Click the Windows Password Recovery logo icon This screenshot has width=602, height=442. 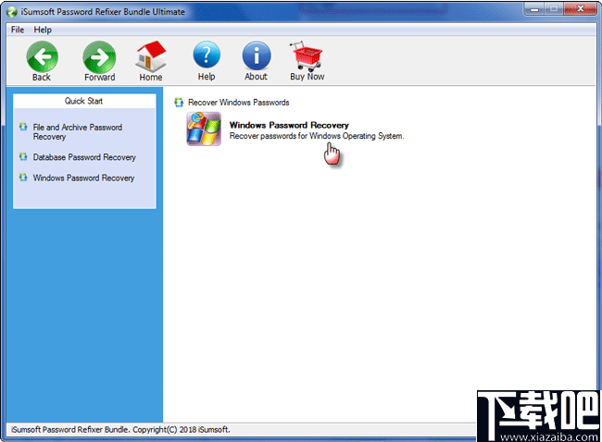pyautogui.click(x=204, y=129)
